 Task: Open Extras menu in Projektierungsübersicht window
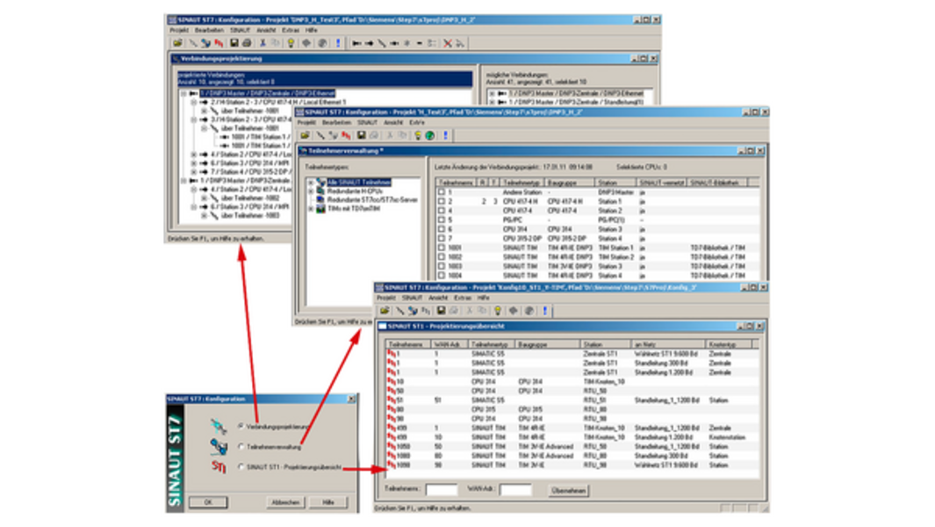coord(462,297)
